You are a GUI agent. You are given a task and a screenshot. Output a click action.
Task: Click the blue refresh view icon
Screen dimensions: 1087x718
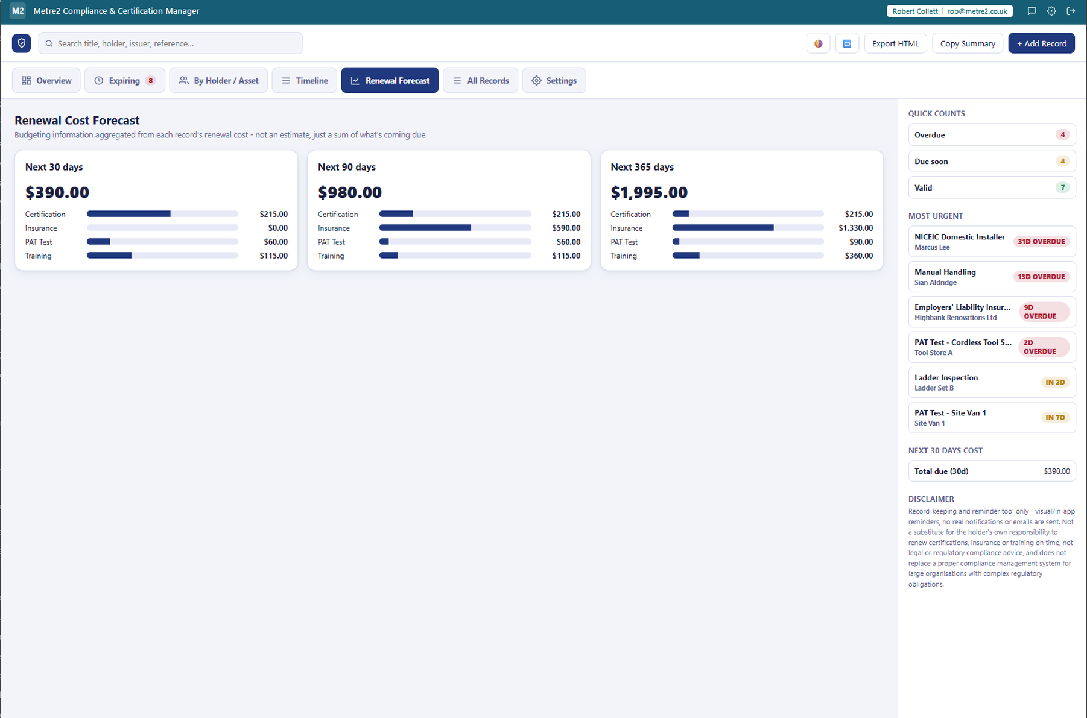(x=847, y=43)
